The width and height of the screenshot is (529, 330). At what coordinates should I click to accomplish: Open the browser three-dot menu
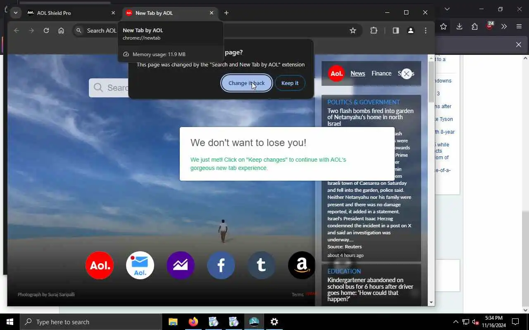426,31
